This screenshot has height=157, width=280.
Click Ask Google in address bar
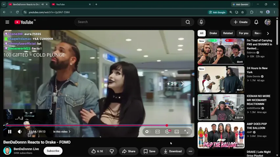(x=217, y=12)
